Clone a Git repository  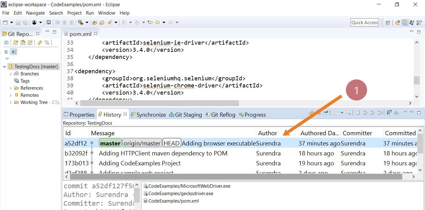pyautogui.click(x=23, y=42)
